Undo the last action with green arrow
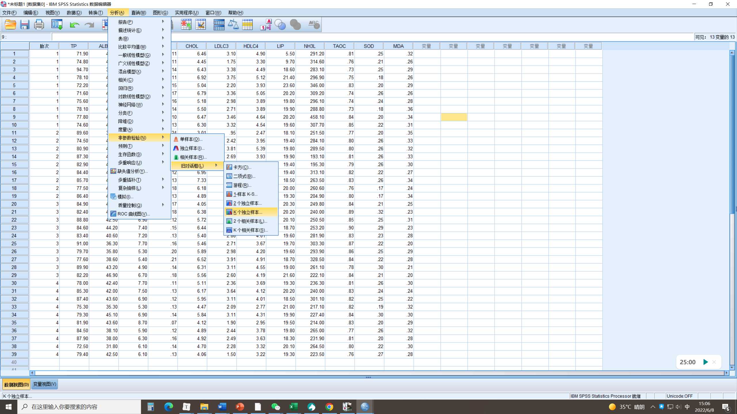Screen dimensions: 737x414 point(75,25)
